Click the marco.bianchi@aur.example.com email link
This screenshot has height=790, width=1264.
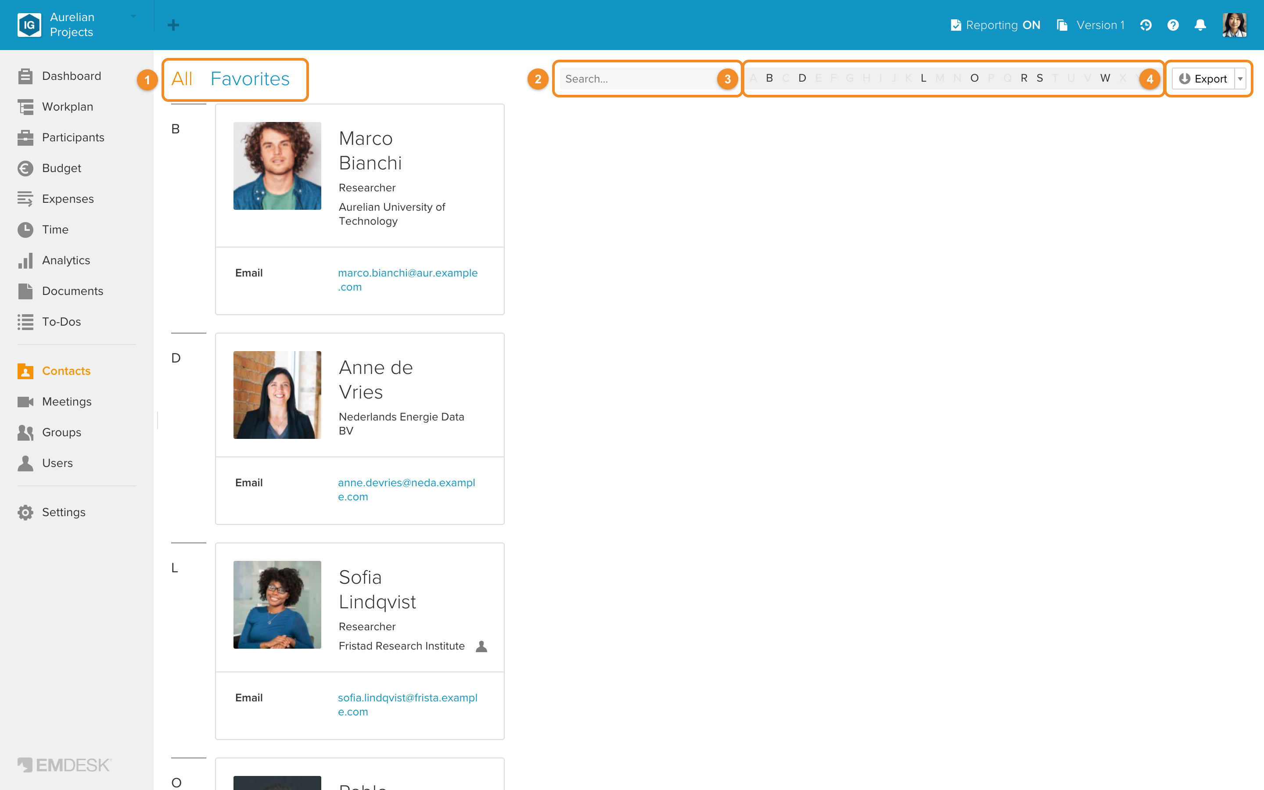(x=407, y=280)
